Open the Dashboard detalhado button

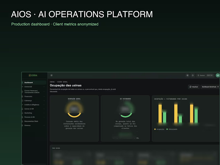[x=210, y=87]
